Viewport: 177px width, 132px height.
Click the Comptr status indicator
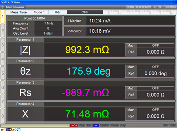pyautogui.click(x=115, y=126)
